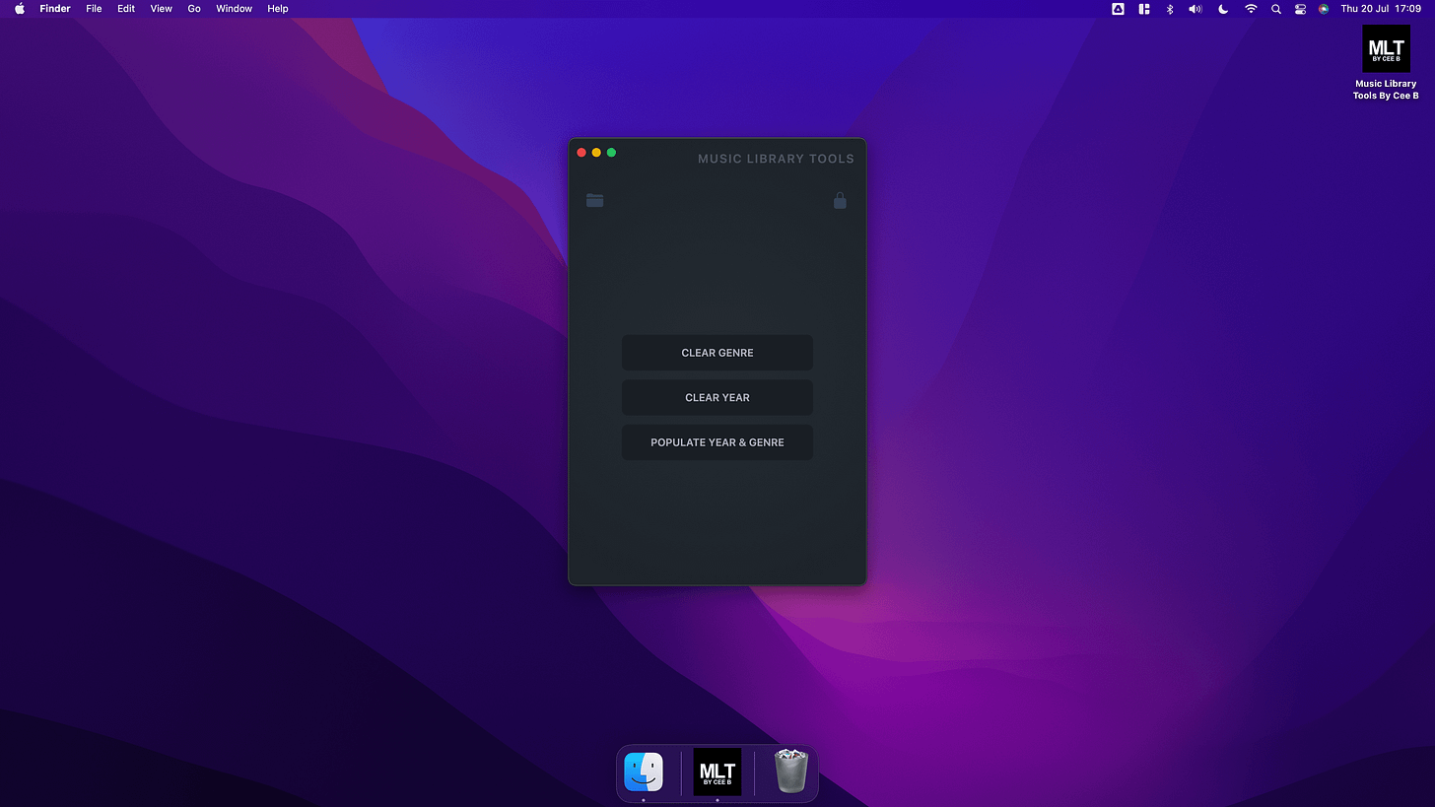Open Control Center
Image resolution: width=1435 pixels, height=807 pixels.
pyautogui.click(x=1300, y=9)
